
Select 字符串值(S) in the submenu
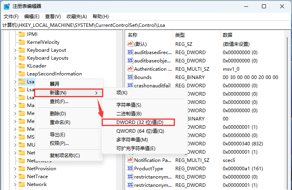pos(144,105)
